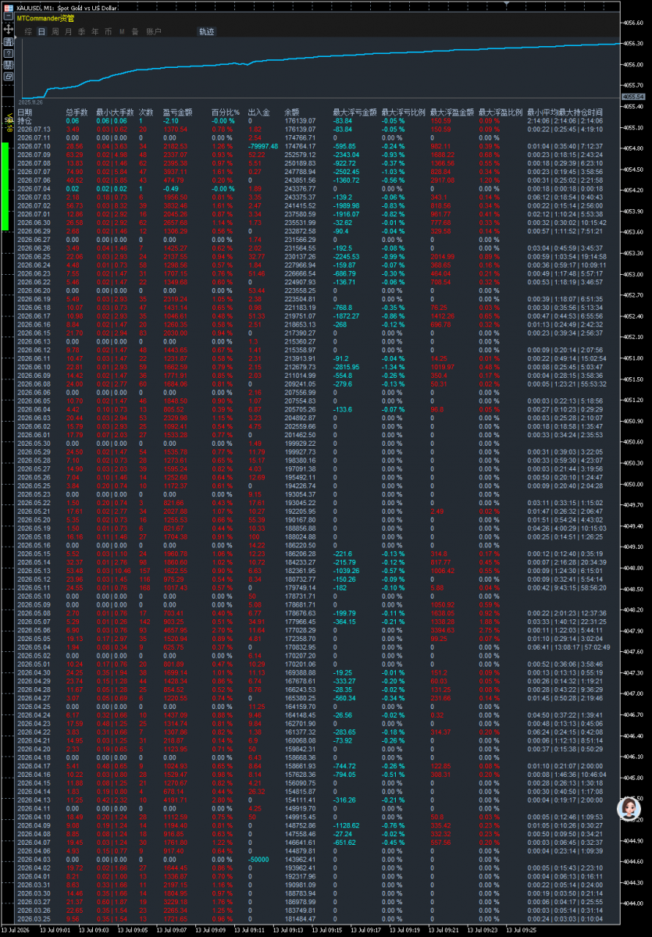Image resolution: width=652 pixels, height=937 pixels.
Task: Click the 2026.04.25 date row
Action: (34, 707)
